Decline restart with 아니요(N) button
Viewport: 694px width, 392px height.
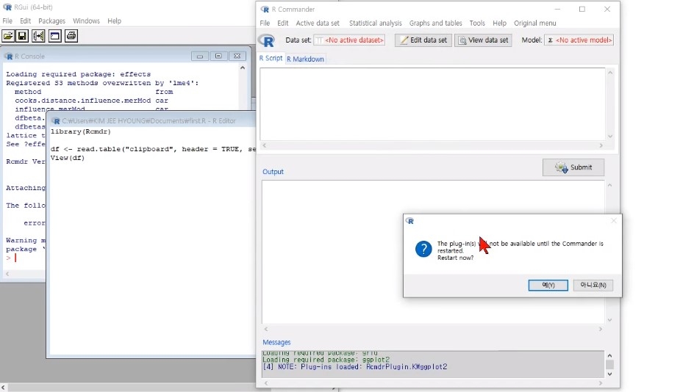point(593,285)
